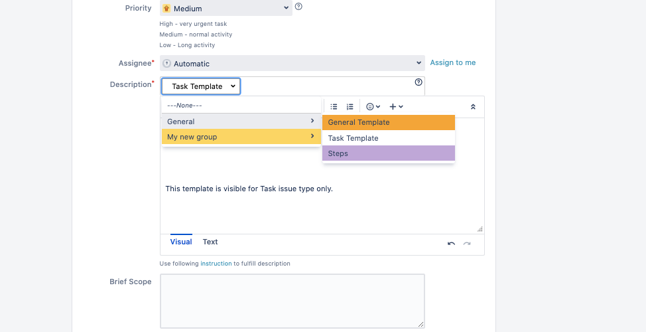Click the help icon beside Priority

[x=298, y=7]
